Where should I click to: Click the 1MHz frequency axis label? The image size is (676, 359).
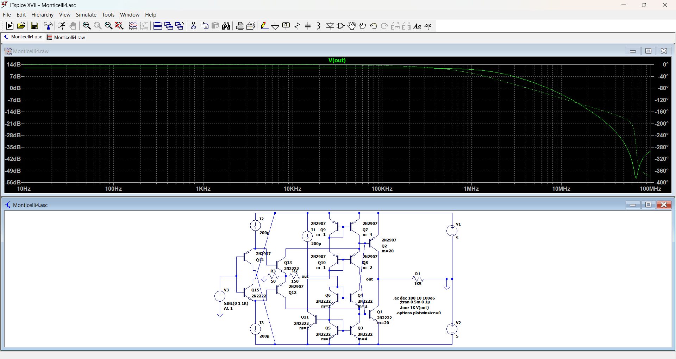(471, 189)
